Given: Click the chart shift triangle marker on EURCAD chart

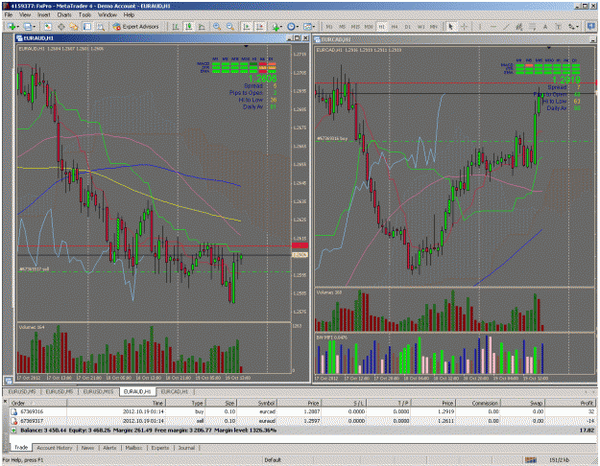Looking at the screenshot, I should 549,47.
